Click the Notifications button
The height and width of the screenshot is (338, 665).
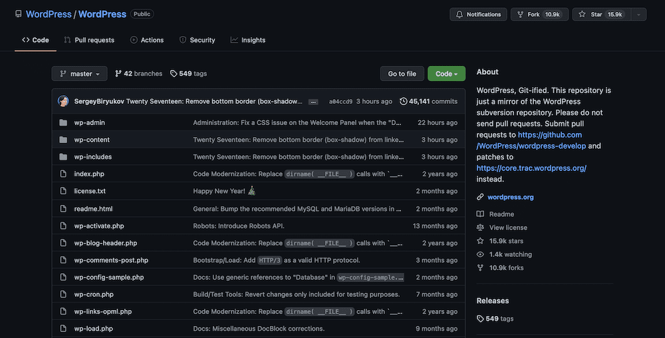click(x=478, y=15)
